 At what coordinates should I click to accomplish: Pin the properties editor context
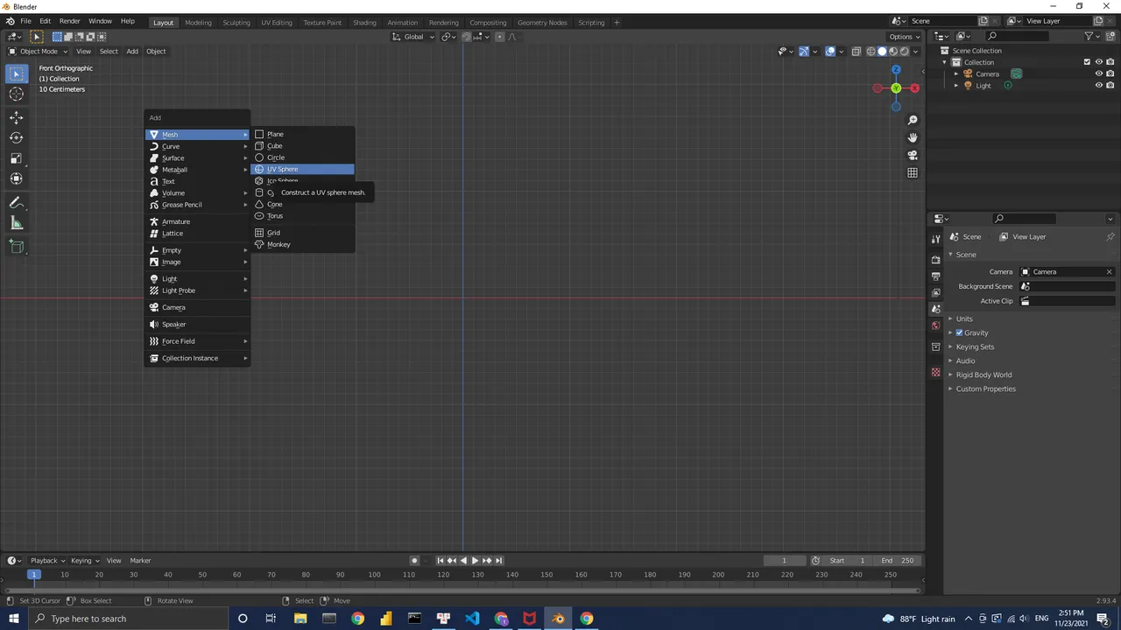point(1110,236)
